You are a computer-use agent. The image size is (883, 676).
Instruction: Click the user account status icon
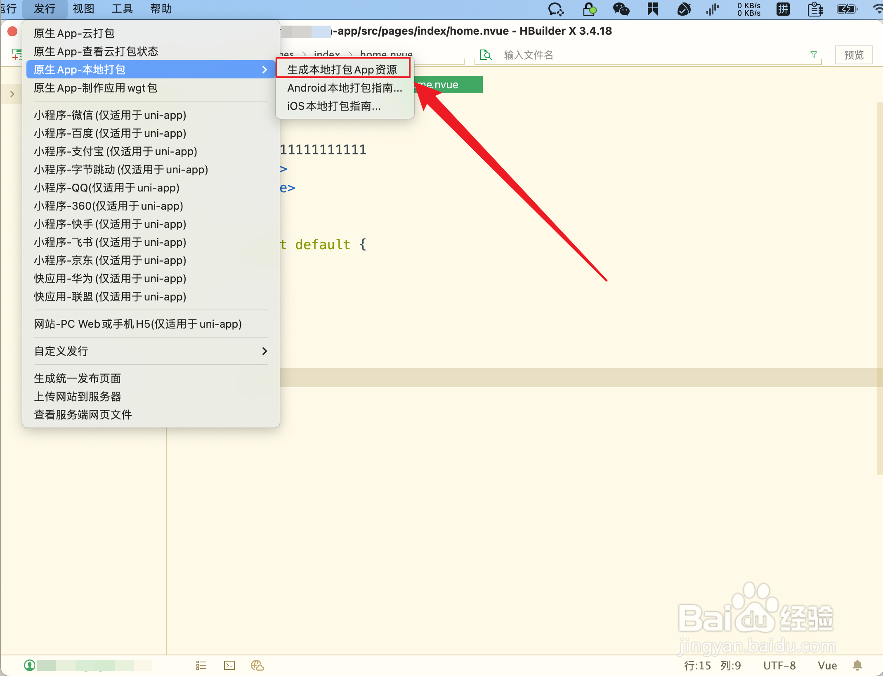(x=29, y=665)
